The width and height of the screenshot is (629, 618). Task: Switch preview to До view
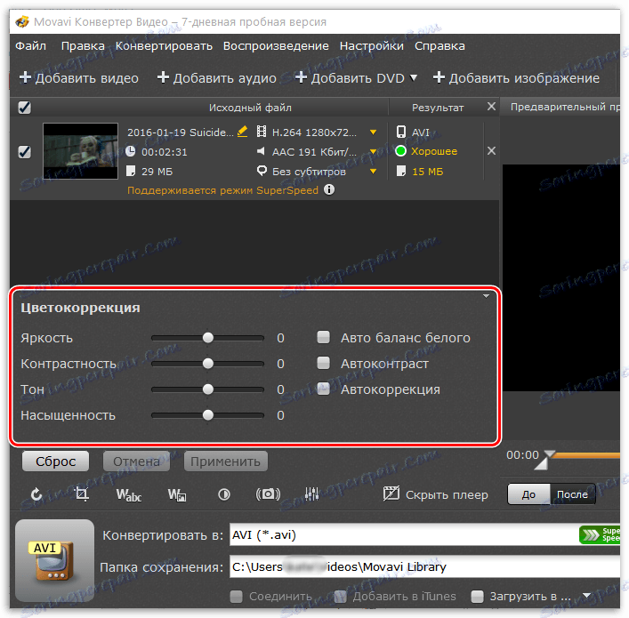pos(528,494)
